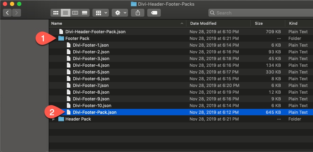Click the Divi-Header-Footer-Pack.json file name

(95, 32)
